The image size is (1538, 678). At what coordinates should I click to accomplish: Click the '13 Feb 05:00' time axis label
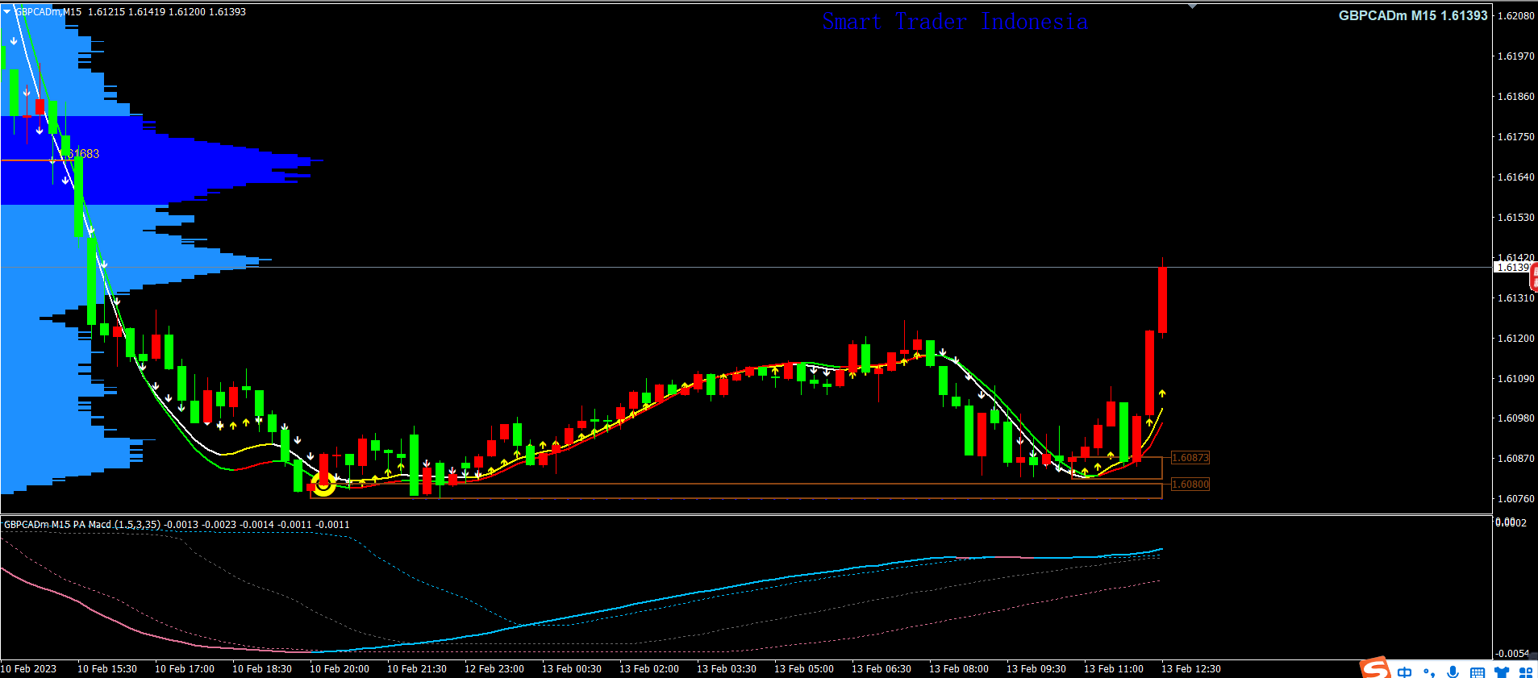click(x=804, y=669)
